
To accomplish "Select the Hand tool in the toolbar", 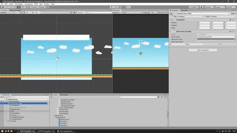I will click(3, 7).
